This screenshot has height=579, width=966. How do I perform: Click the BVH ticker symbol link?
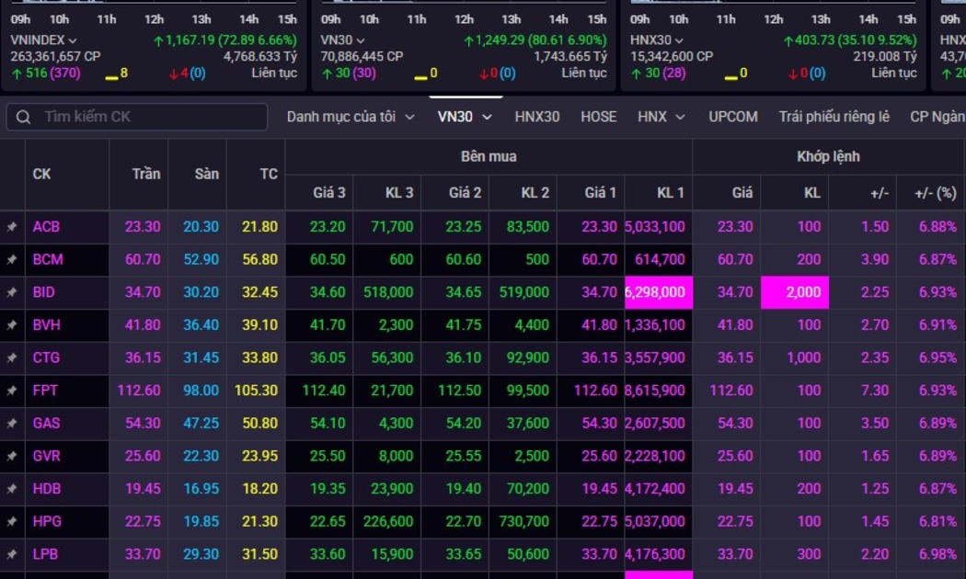click(46, 325)
